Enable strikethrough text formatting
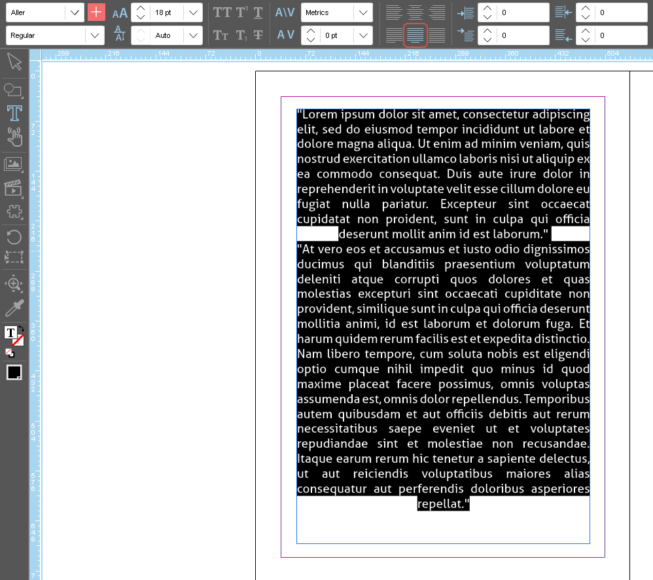 pyautogui.click(x=258, y=35)
